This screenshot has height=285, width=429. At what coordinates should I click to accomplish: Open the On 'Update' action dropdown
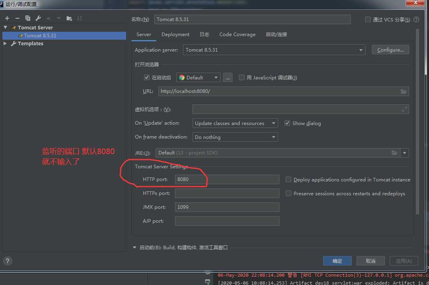tap(235, 123)
